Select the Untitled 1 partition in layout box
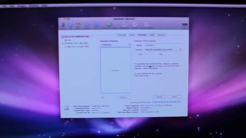The width and height of the screenshot is (246, 138). 116,70
